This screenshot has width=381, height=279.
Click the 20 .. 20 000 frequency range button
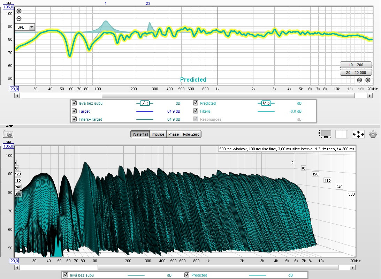(x=356, y=73)
